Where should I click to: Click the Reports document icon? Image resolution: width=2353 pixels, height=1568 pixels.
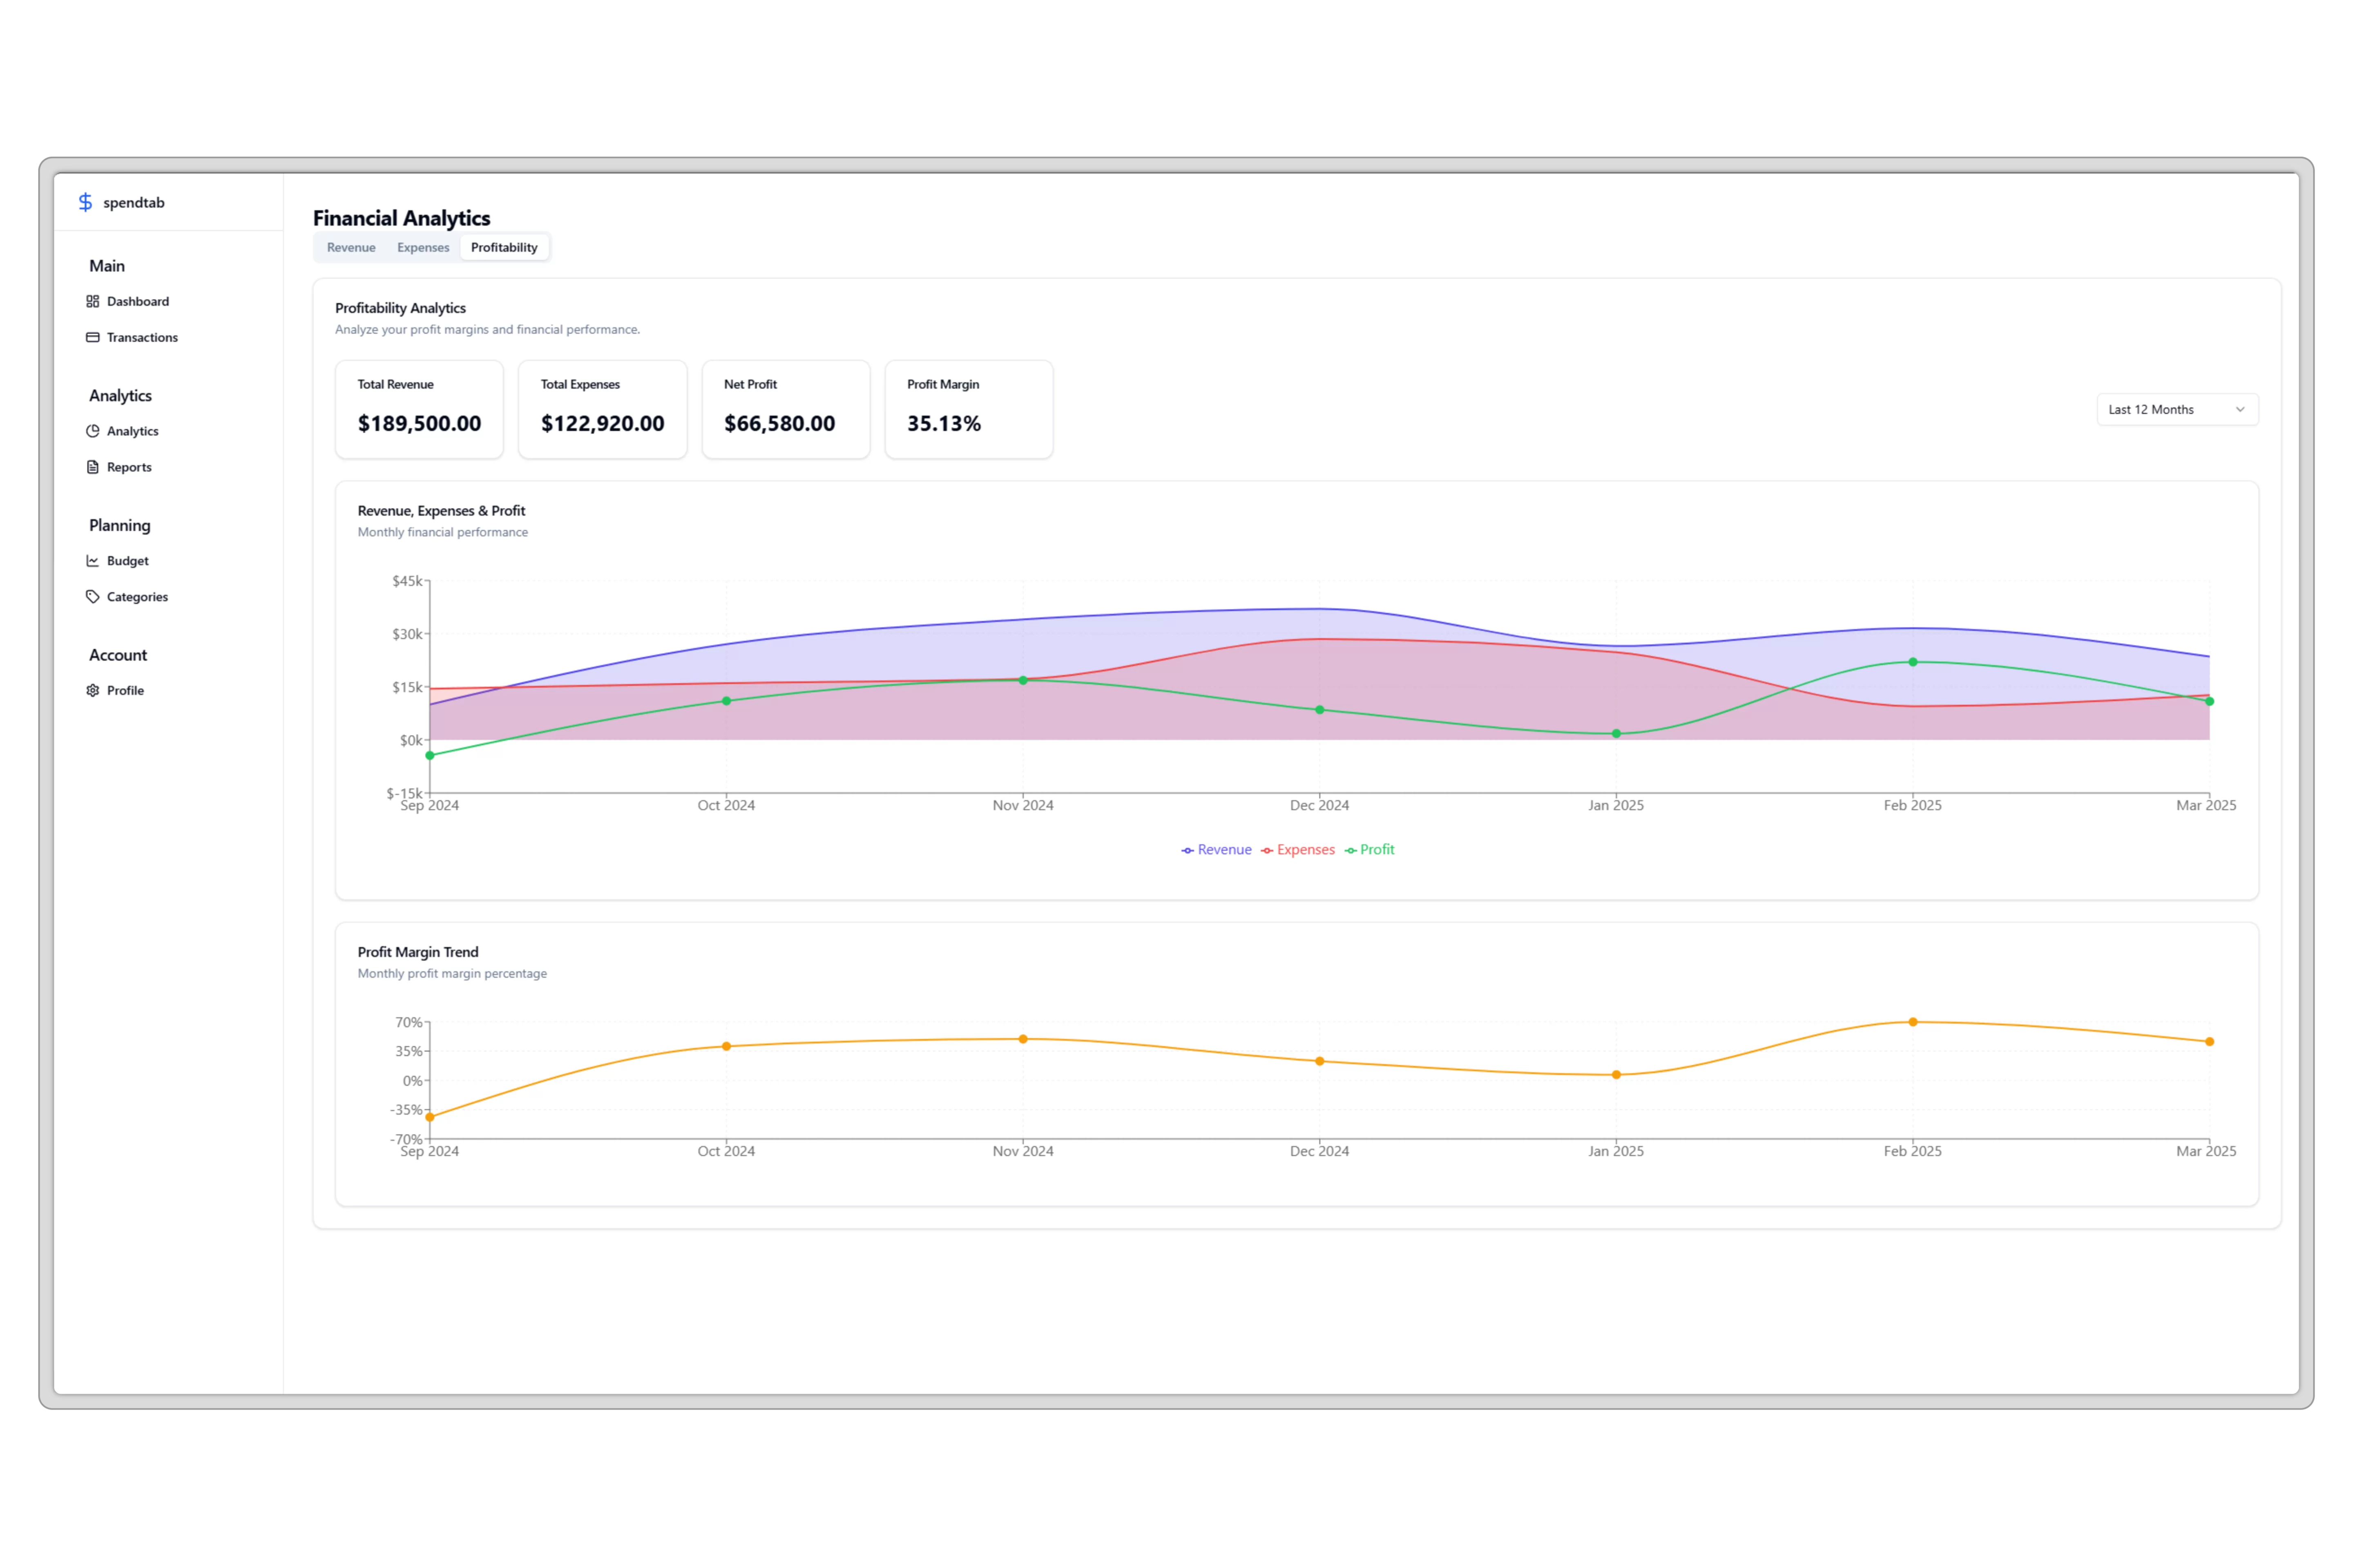click(x=93, y=467)
